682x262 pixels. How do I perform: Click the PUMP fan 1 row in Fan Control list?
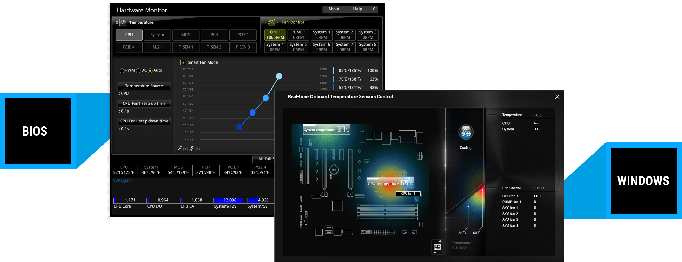point(519,202)
